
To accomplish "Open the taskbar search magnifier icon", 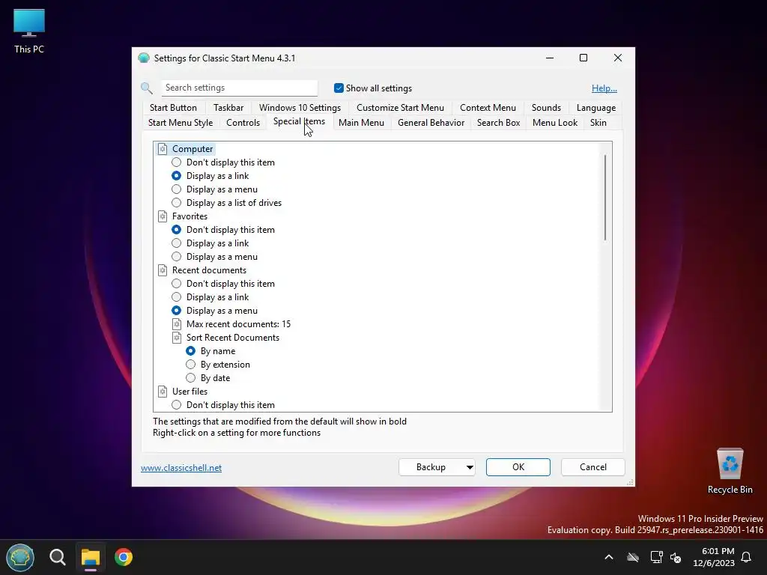I will (57, 557).
